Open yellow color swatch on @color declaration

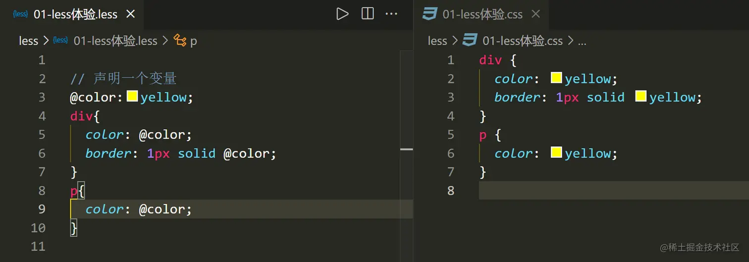click(132, 97)
